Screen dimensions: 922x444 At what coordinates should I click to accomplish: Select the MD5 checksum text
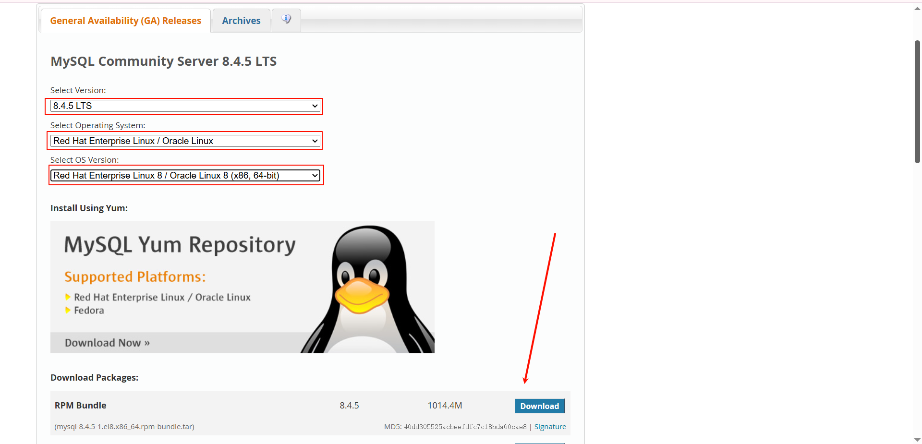click(455, 426)
